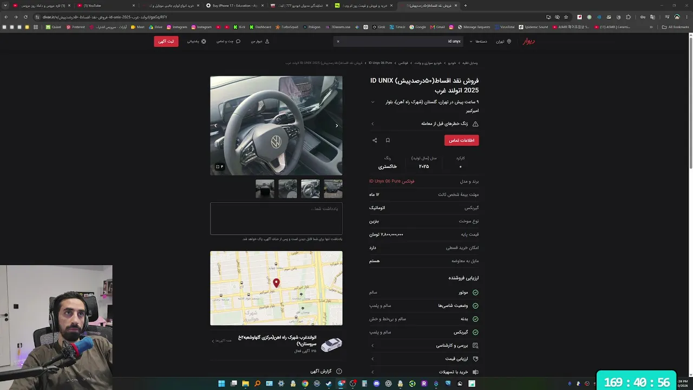The width and height of the screenshot is (693, 390).
Task: Bookmark this ad with the bookmark icon
Action: pyautogui.click(x=388, y=140)
